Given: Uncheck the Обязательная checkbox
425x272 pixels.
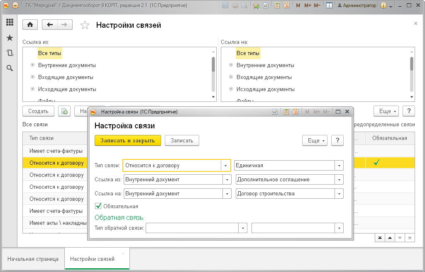Looking at the screenshot, I should click(x=98, y=206).
